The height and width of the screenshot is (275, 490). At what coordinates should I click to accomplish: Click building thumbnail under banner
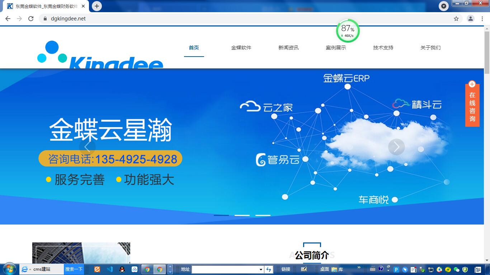point(81,253)
